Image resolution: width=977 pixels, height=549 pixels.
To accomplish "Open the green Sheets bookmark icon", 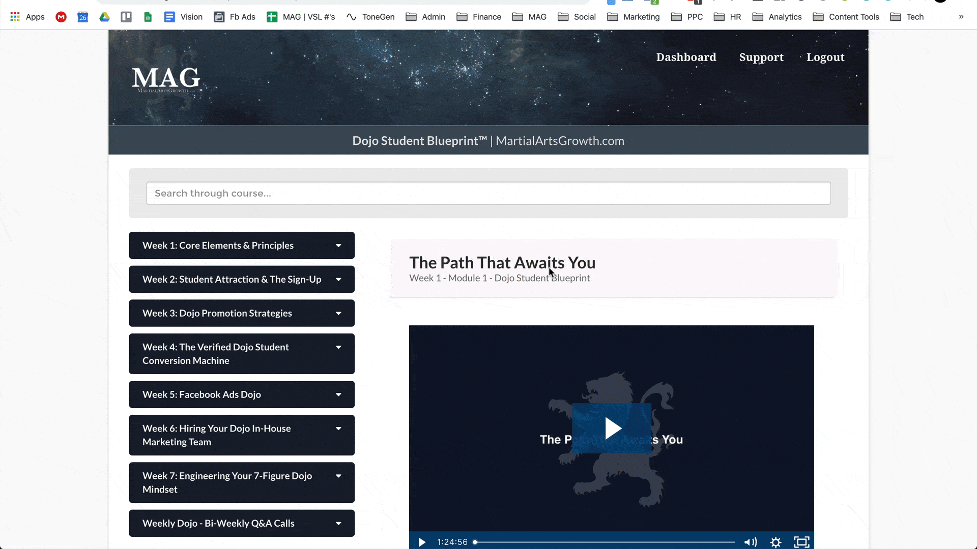I will pyautogui.click(x=148, y=17).
